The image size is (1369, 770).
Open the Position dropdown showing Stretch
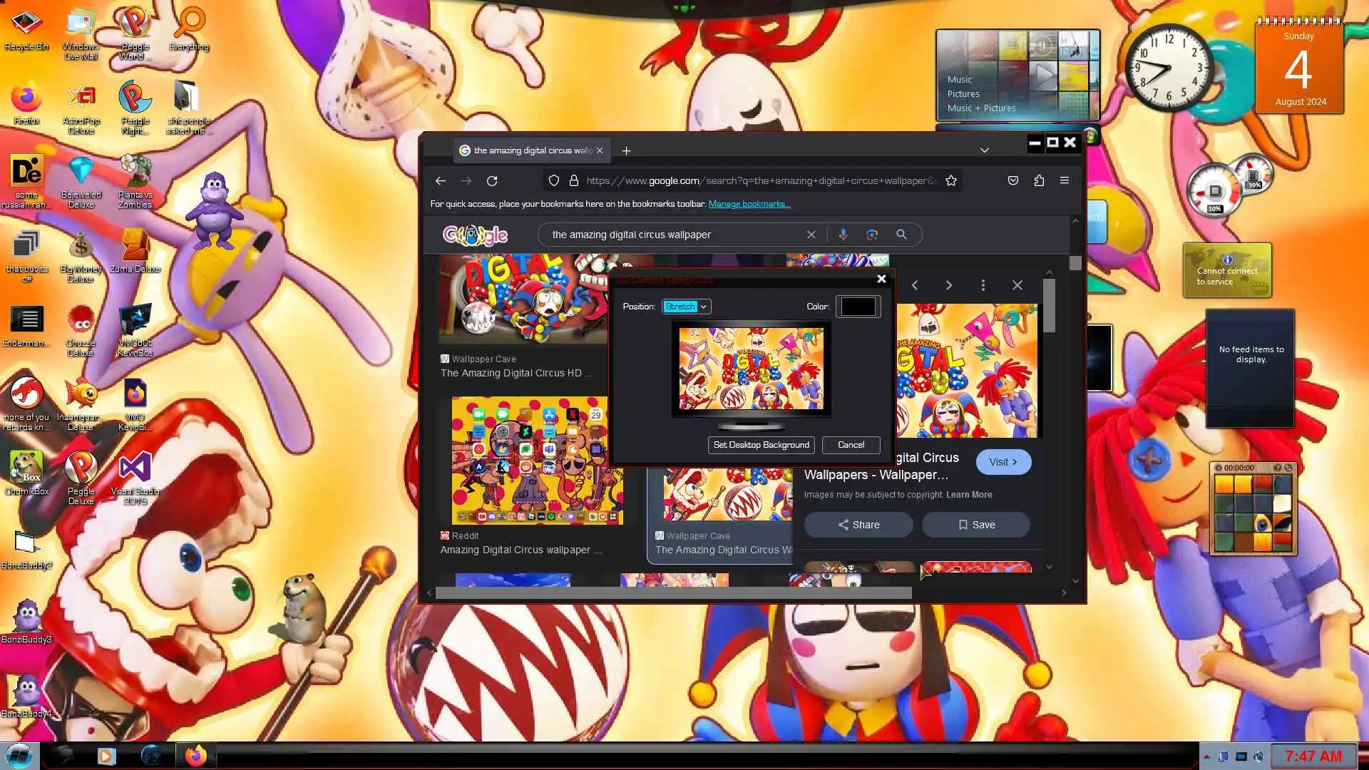[686, 307]
